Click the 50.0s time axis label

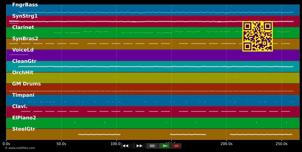pyautogui.click(x=61, y=144)
